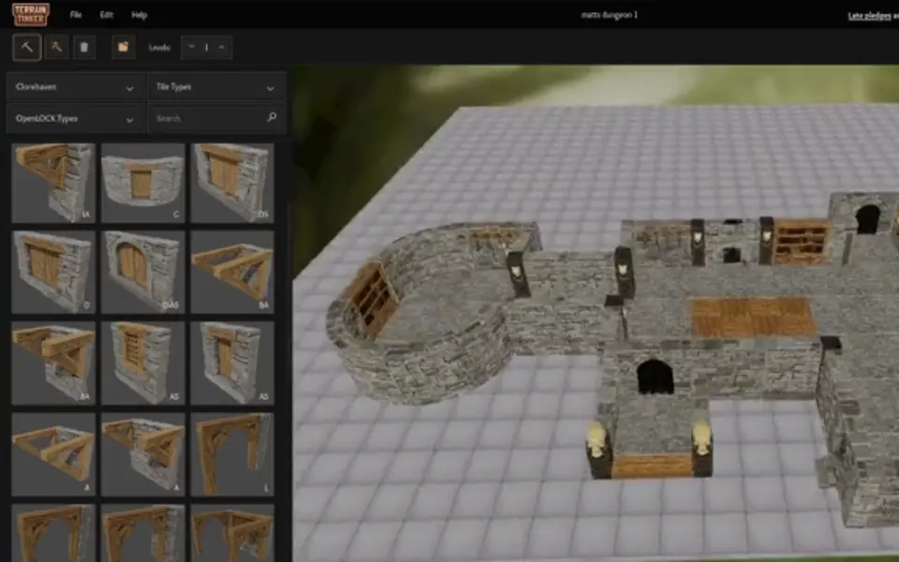899x562 pixels.
Task: Select the narrow door wall tile labeled AS
Action: [232, 362]
